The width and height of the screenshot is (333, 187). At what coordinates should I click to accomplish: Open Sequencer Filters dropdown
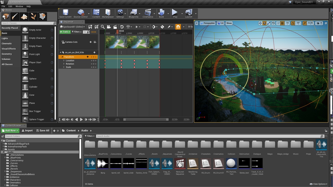[76, 32]
